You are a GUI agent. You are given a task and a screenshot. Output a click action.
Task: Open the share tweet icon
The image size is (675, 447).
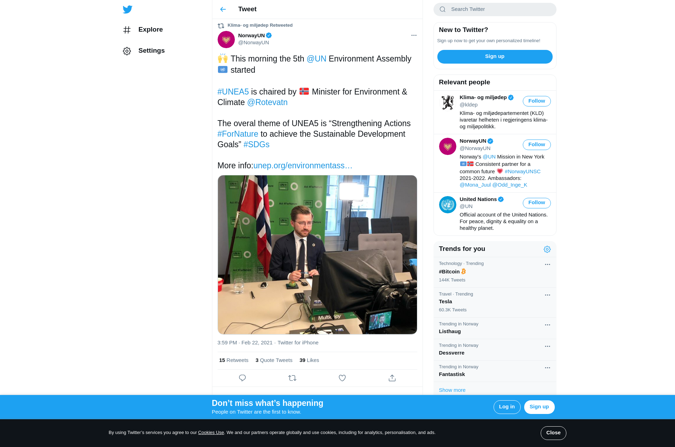pyautogui.click(x=392, y=378)
